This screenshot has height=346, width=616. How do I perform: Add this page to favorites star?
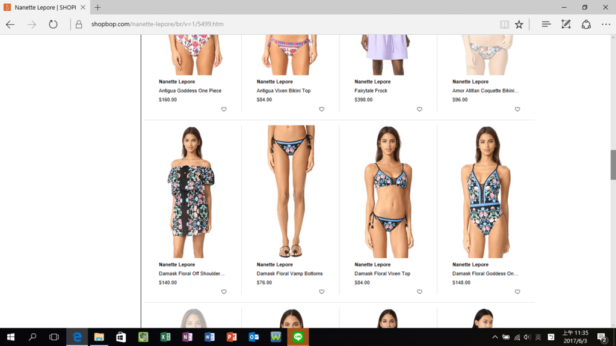pos(519,24)
